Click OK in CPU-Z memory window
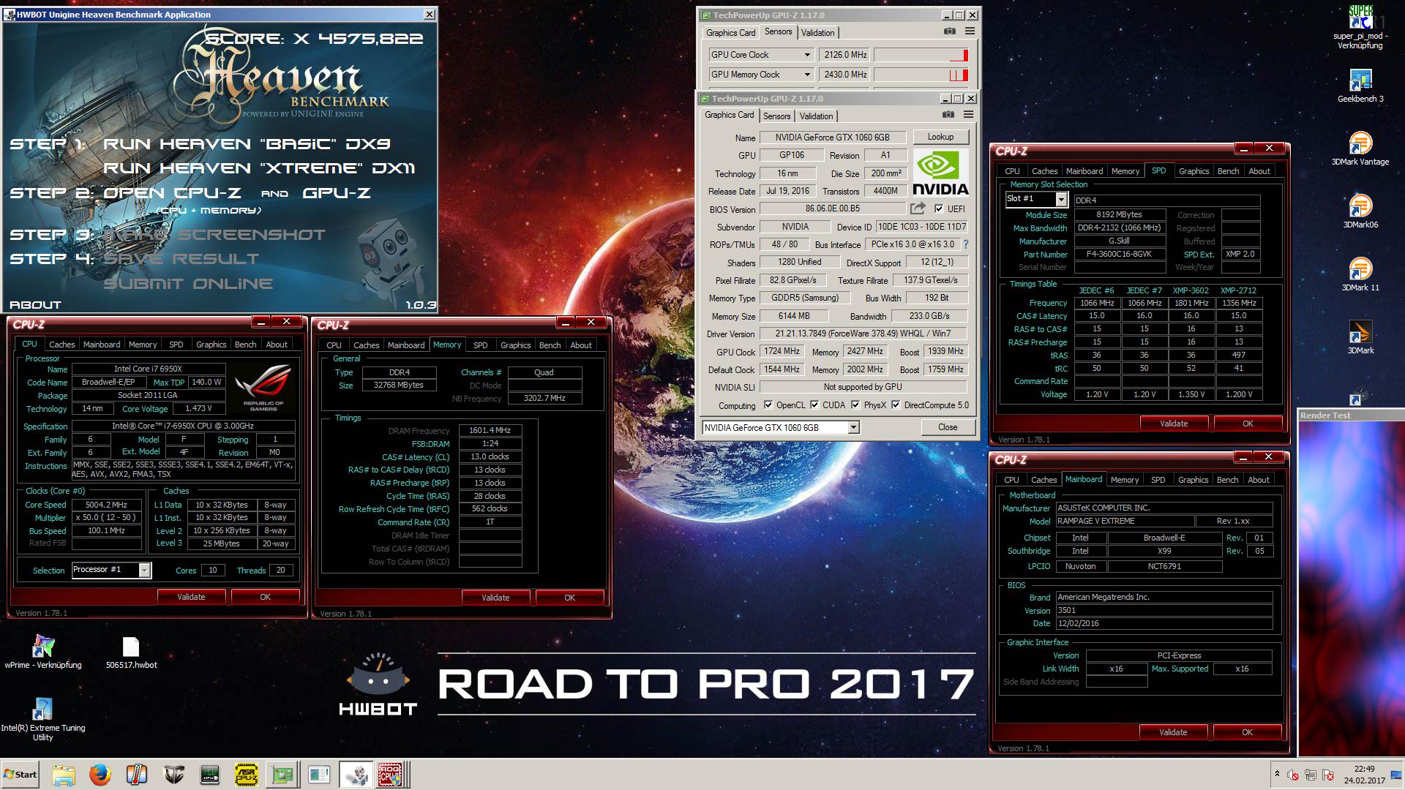Viewport: 1405px width, 790px height. pyautogui.click(x=569, y=598)
